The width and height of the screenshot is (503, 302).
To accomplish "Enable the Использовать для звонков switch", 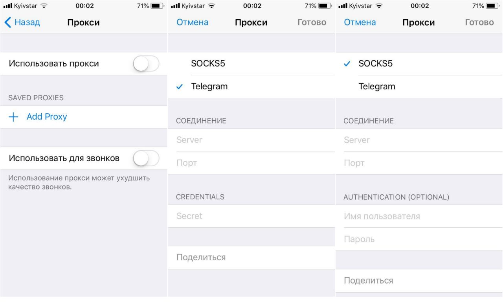I will pyautogui.click(x=146, y=158).
